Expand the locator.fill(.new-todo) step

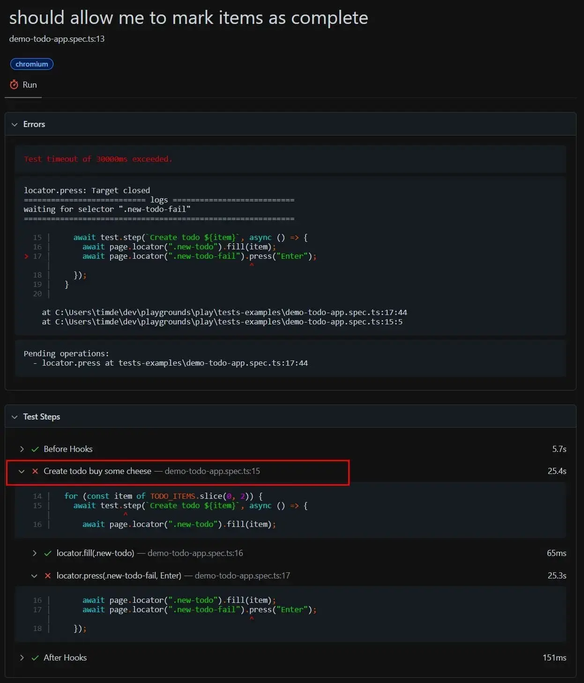click(x=34, y=553)
